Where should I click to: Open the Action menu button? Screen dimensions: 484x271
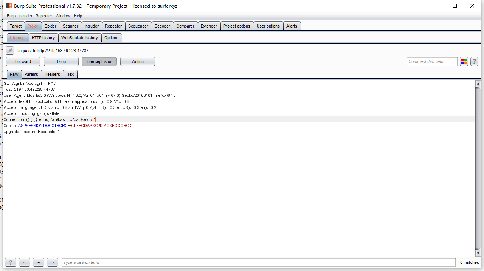tap(138, 61)
